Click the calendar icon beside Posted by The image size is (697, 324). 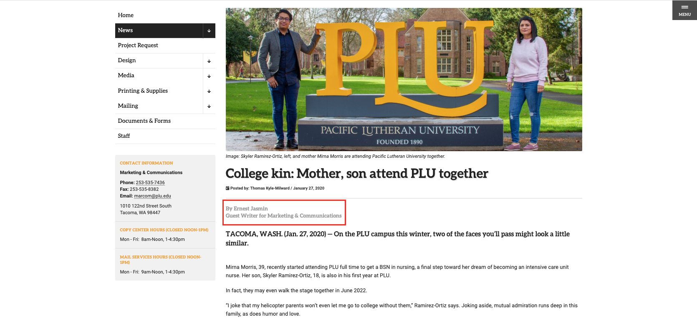[227, 188]
